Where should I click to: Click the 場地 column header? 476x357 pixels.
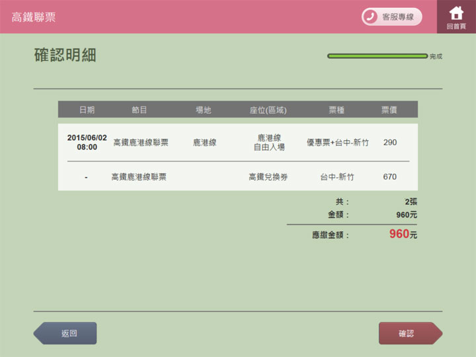click(x=204, y=110)
